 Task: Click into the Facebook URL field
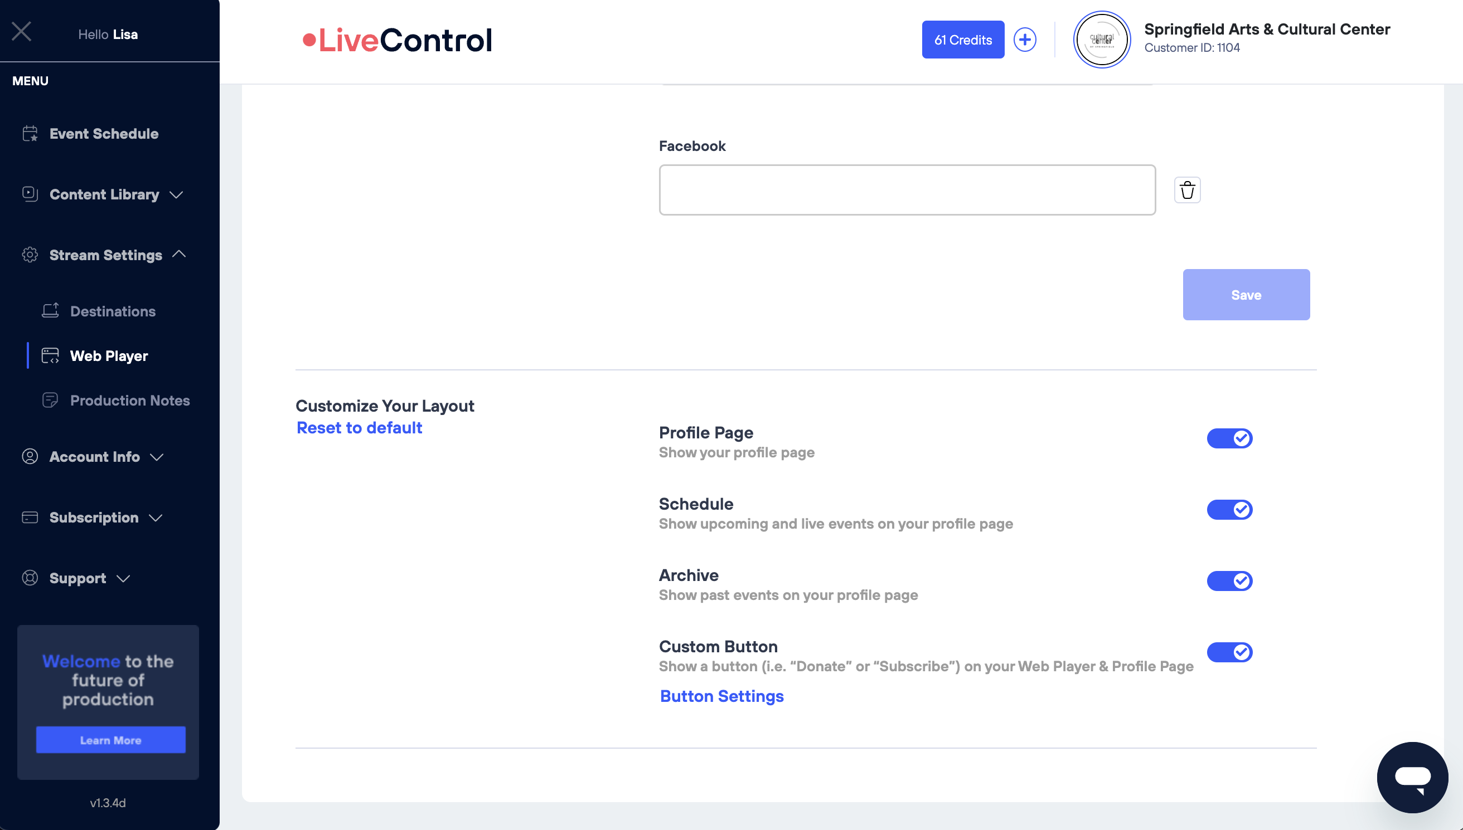907,190
